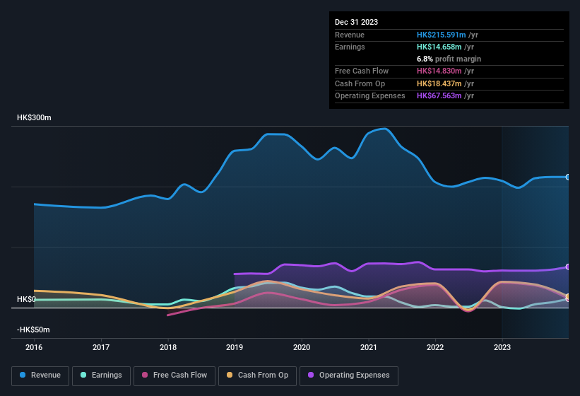Select the 2018 x-axis label
The image size is (580, 396).
click(x=168, y=347)
